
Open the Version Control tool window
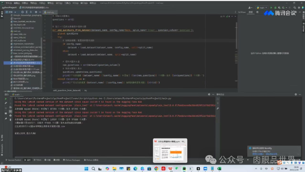pyautogui.click(x=13, y=160)
